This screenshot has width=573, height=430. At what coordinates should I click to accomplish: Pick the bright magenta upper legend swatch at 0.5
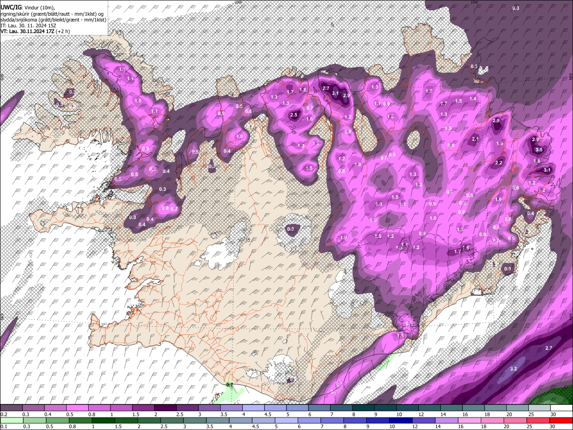[77, 408]
